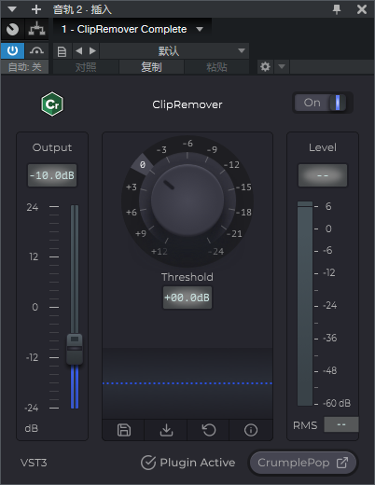Click the Level meter bar

point(305,304)
